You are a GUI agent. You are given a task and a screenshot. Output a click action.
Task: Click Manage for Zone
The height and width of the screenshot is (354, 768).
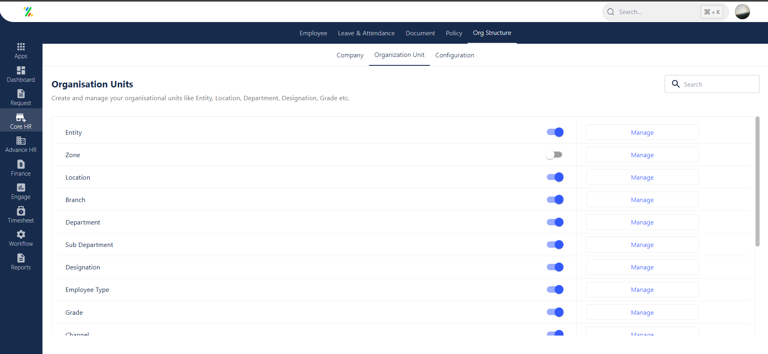point(642,155)
